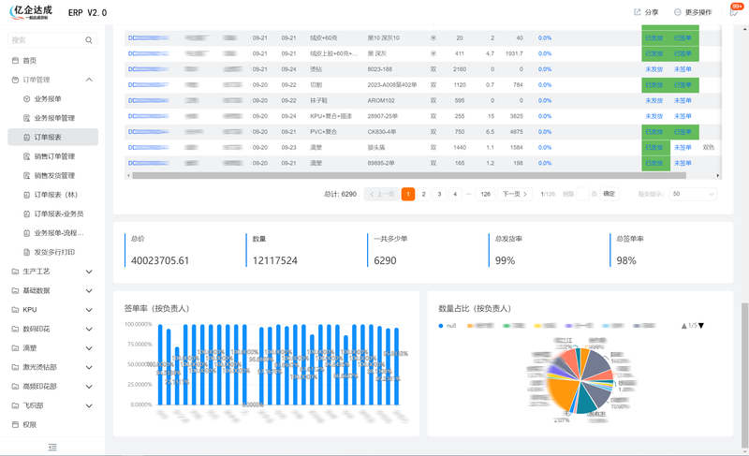Open 更多操作 more actions menu
The height and width of the screenshot is (456, 749).
pyautogui.click(x=693, y=13)
